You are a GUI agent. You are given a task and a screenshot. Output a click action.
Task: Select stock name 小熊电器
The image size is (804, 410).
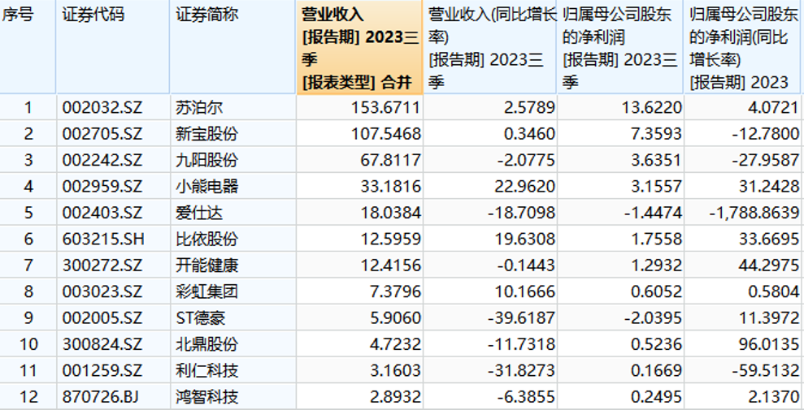coord(207,186)
